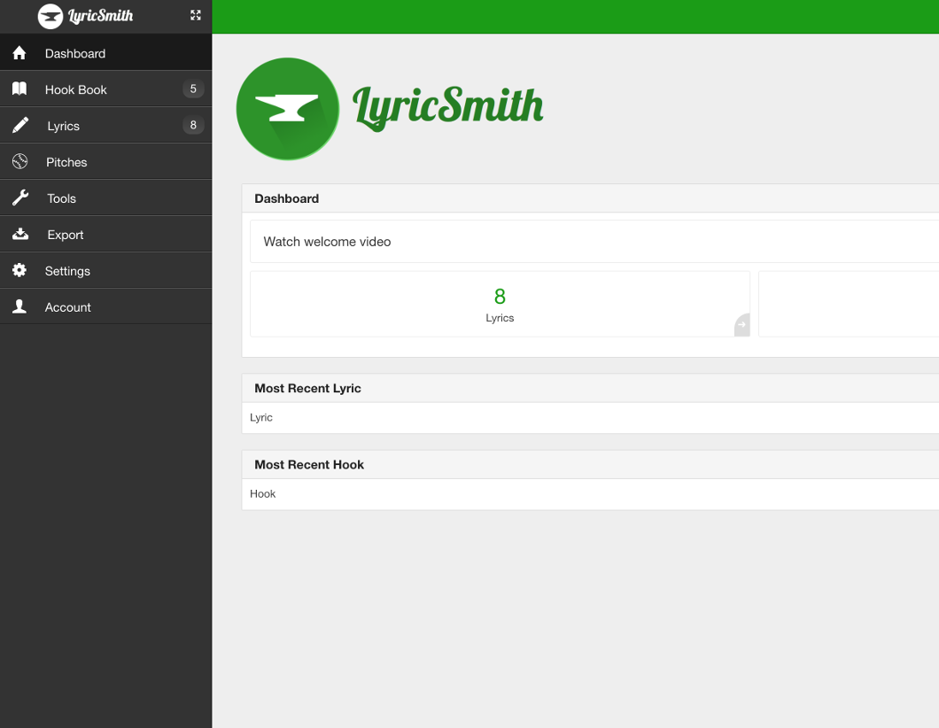Go to Lyrics in the sidebar
Screen dimensions: 939x728
pos(106,125)
